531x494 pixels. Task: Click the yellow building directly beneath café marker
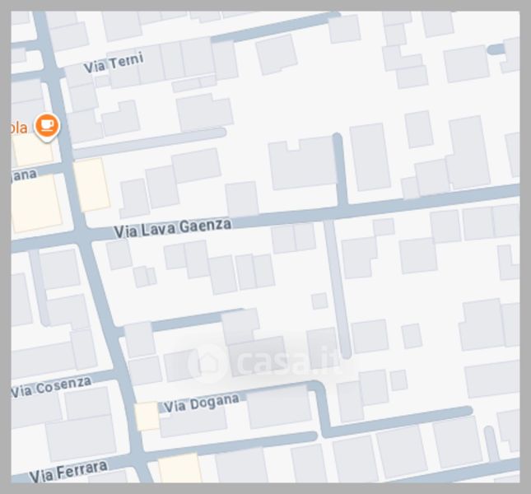tap(33, 151)
